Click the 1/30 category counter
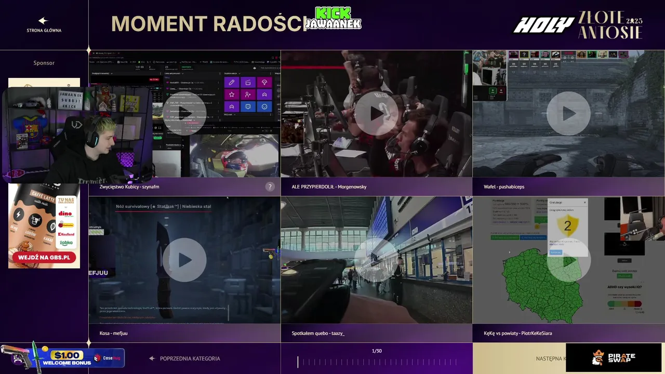The image size is (665, 374). click(x=377, y=351)
